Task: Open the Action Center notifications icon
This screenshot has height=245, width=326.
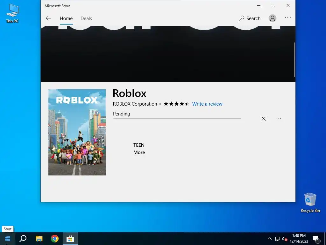Action: (316, 239)
